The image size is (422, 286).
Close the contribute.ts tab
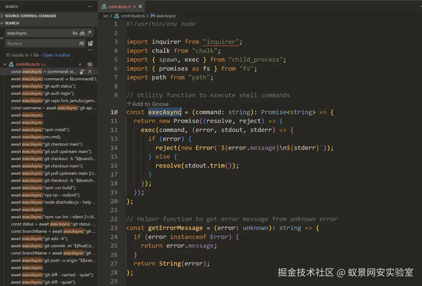140,6
